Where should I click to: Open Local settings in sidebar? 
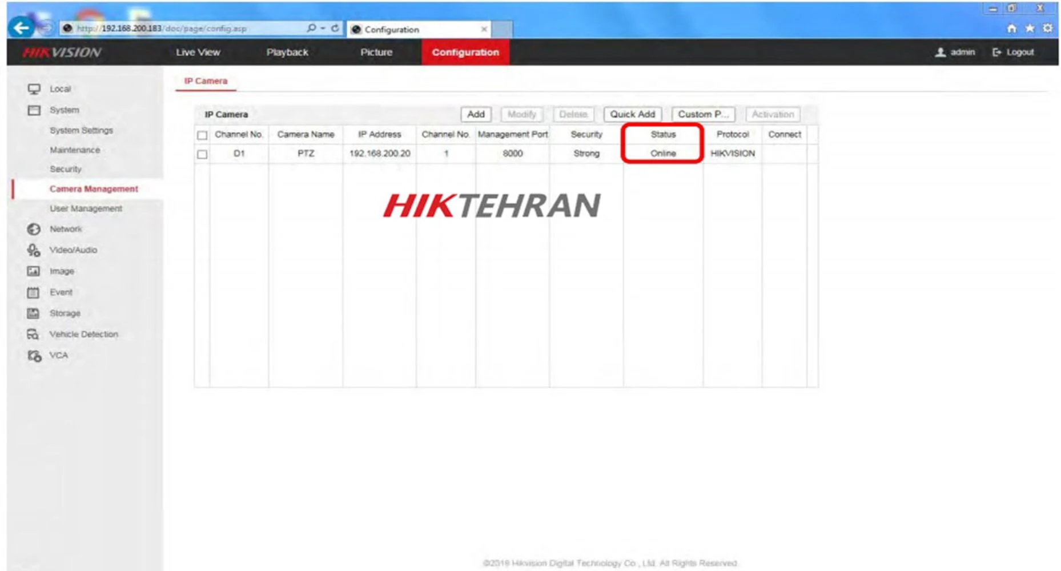pyautogui.click(x=61, y=89)
